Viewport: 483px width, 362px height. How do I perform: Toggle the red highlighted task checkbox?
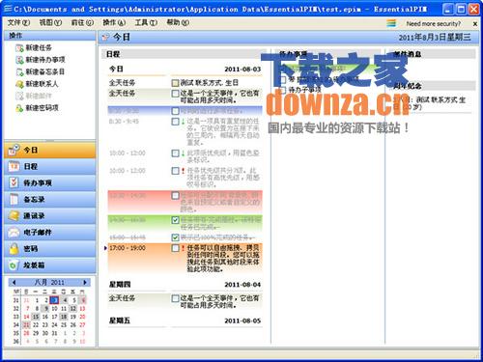coord(175,195)
